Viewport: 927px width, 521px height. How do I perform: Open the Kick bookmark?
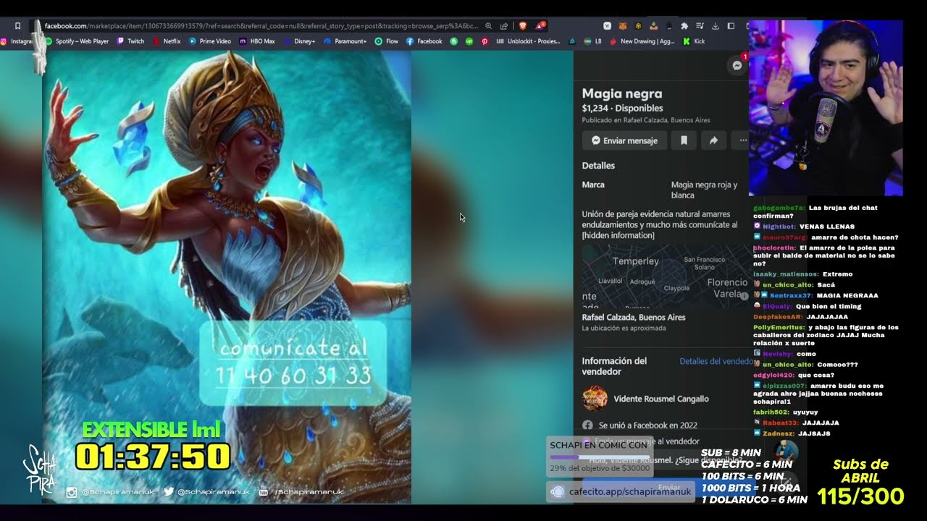coord(694,41)
